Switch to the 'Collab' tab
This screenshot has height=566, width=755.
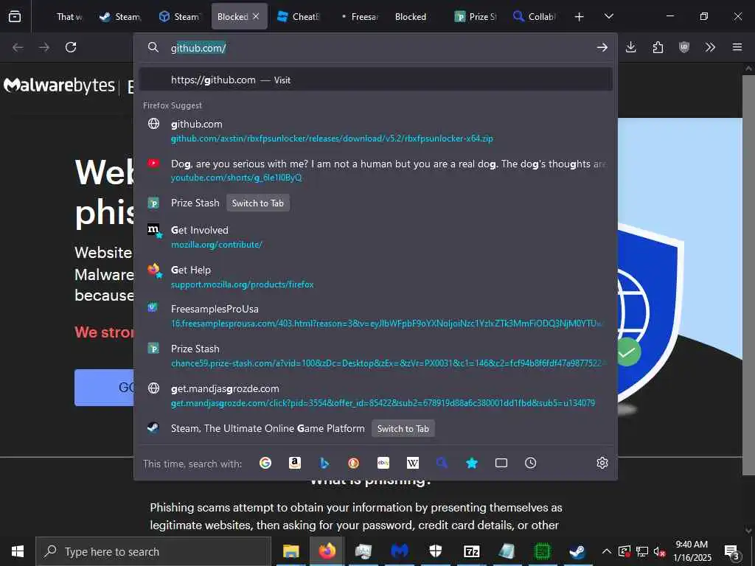click(x=535, y=16)
